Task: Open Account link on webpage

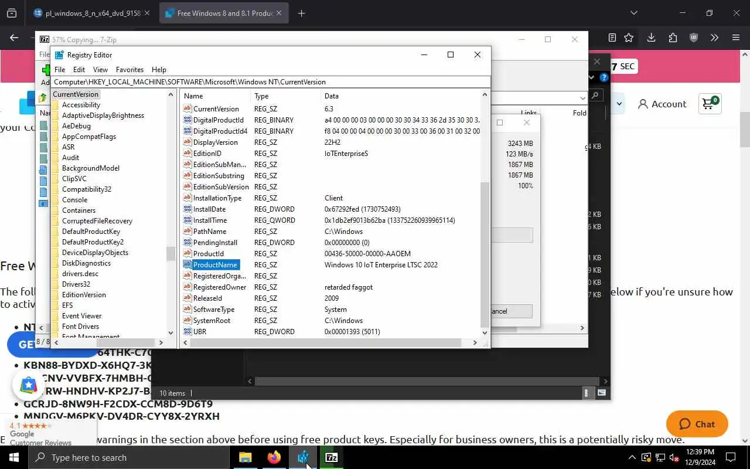Action: click(662, 104)
